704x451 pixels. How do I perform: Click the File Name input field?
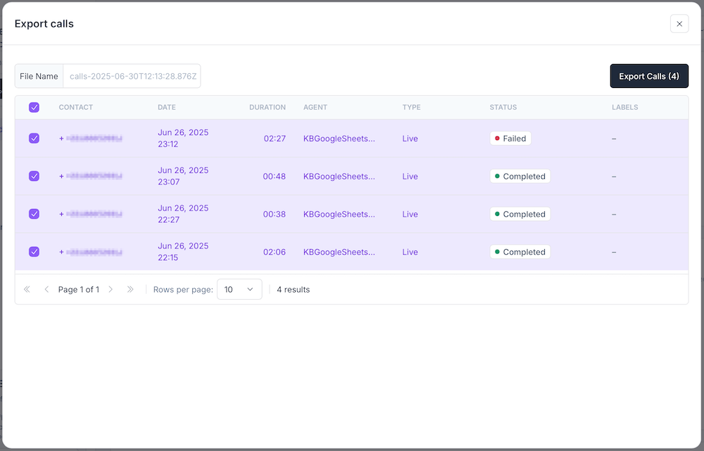point(132,76)
